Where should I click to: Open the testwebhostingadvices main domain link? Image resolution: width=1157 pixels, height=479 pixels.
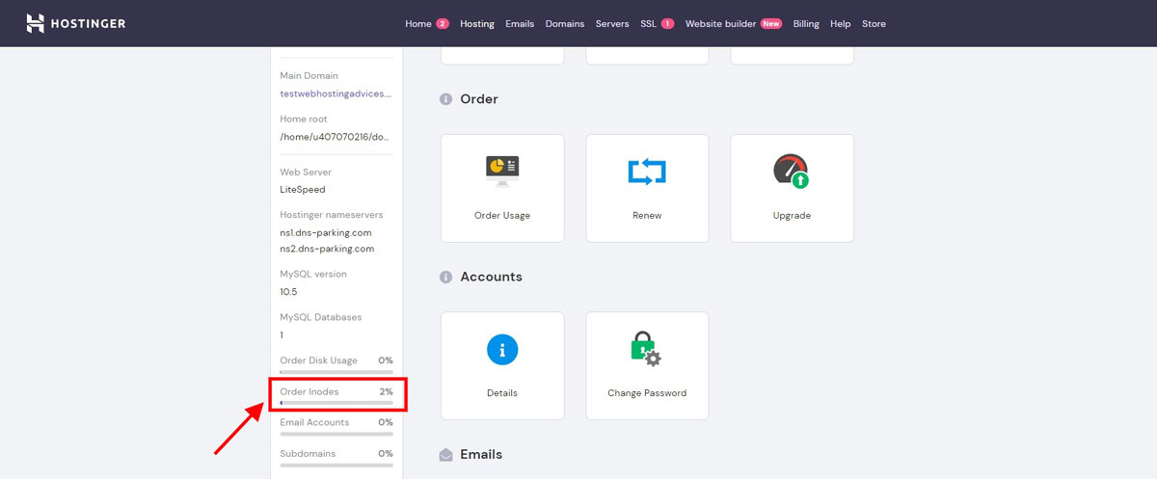coord(336,93)
